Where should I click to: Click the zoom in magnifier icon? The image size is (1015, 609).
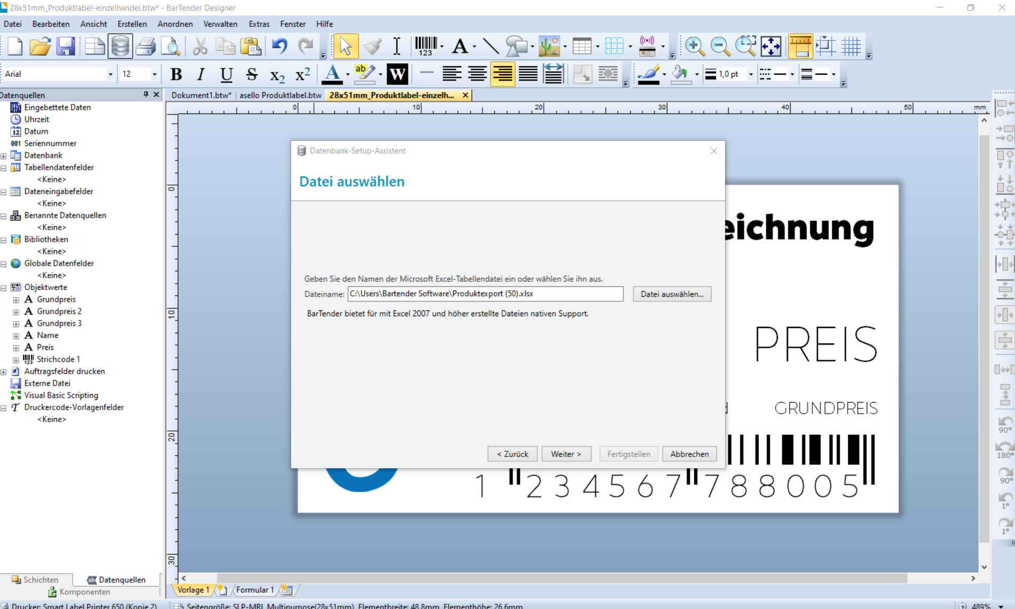pos(694,47)
